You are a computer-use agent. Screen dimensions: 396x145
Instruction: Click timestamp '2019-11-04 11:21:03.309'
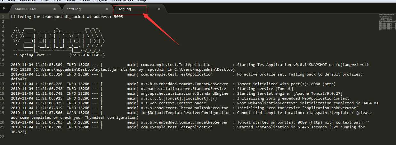36,65
